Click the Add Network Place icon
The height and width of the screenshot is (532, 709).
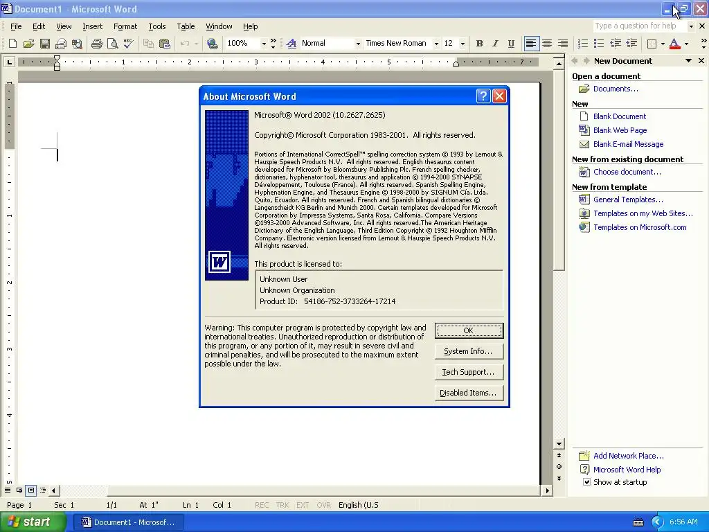pos(584,456)
